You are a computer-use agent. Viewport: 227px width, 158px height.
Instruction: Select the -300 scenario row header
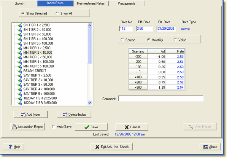[138, 56]
